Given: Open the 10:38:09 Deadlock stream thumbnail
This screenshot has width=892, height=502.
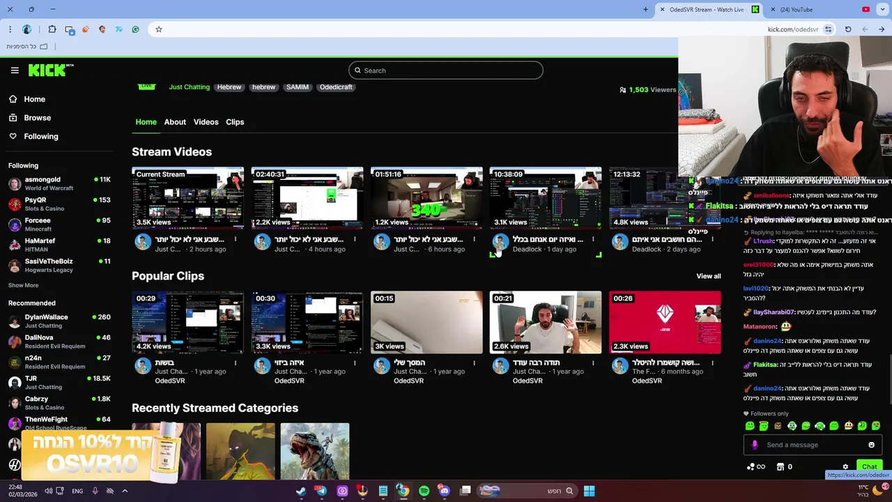Looking at the screenshot, I should [x=546, y=197].
